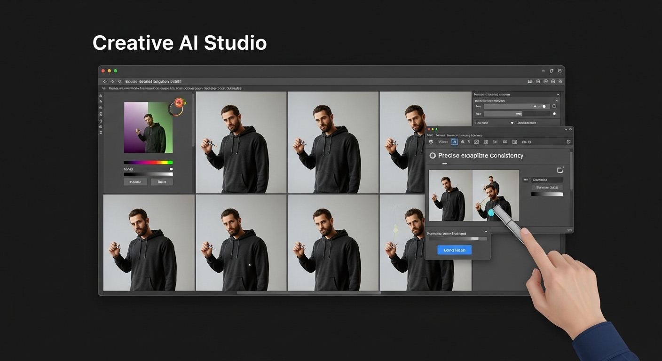
Task: Toggle the radio button beside Precise Consistency
Action: click(433, 156)
